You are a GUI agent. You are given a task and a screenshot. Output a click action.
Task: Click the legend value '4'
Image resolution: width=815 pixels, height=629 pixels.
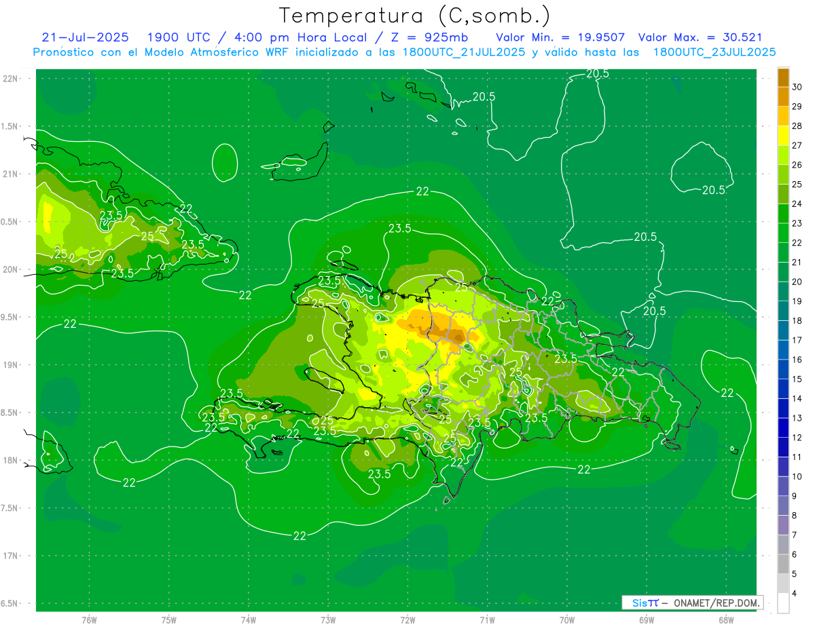795,594
